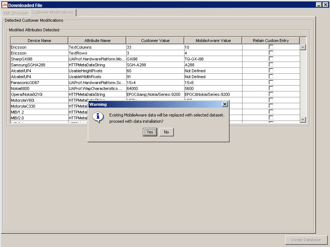Click the table scrollbar up arrow
The width and height of the screenshot is (330, 247).
(x=303, y=47)
